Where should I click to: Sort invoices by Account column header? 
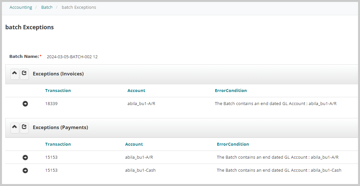[x=136, y=90]
